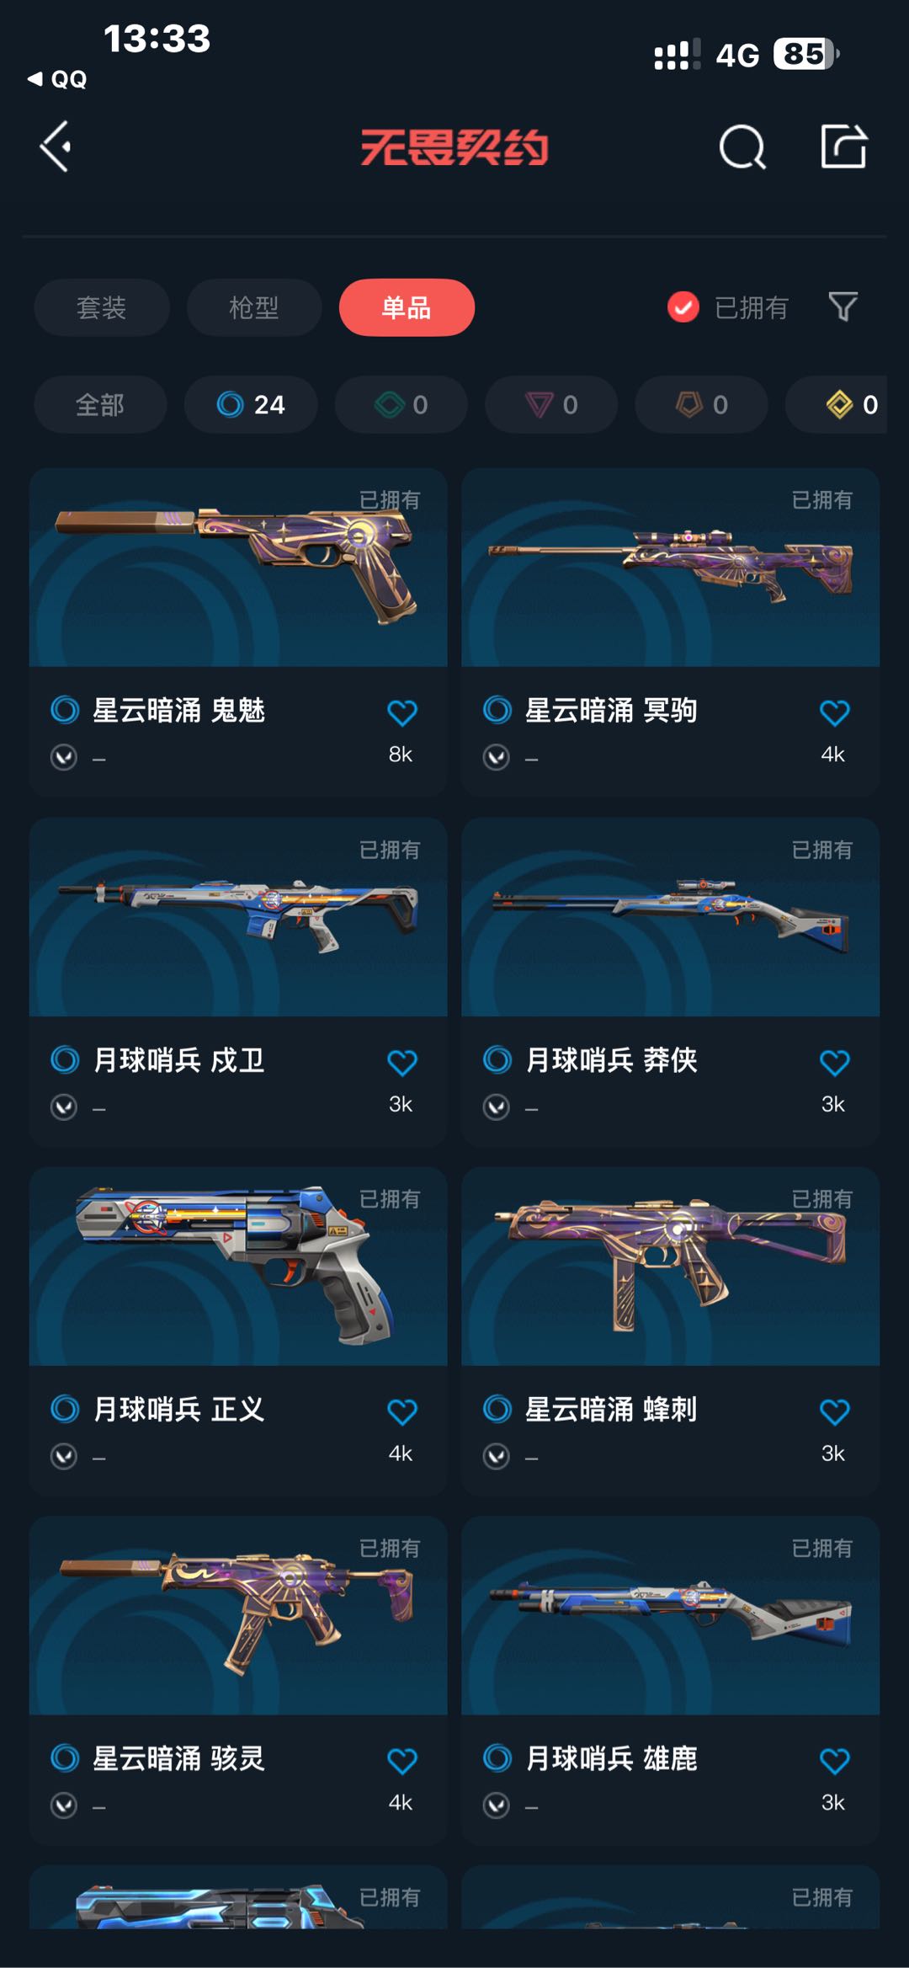Viewport: 909px width, 1968px height.
Task: Choose the yellow diamond tier filter
Action: coord(837,405)
